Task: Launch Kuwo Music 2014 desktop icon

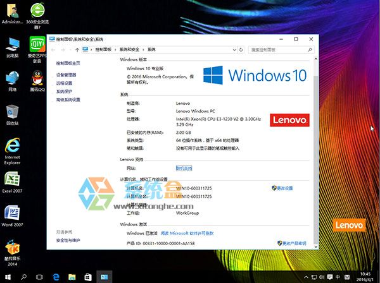Action: (12, 253)
